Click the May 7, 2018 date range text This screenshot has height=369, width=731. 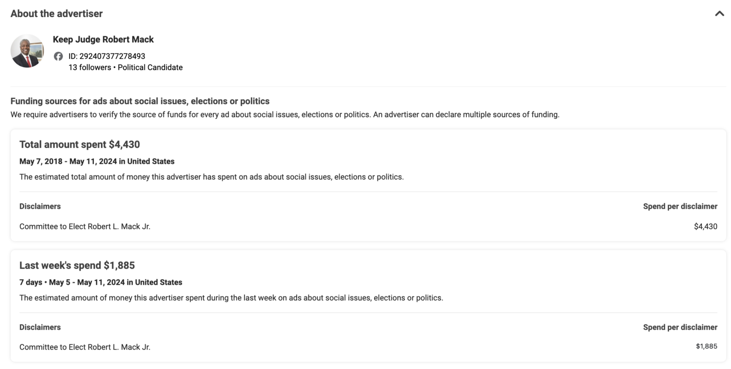pos(97,161)
